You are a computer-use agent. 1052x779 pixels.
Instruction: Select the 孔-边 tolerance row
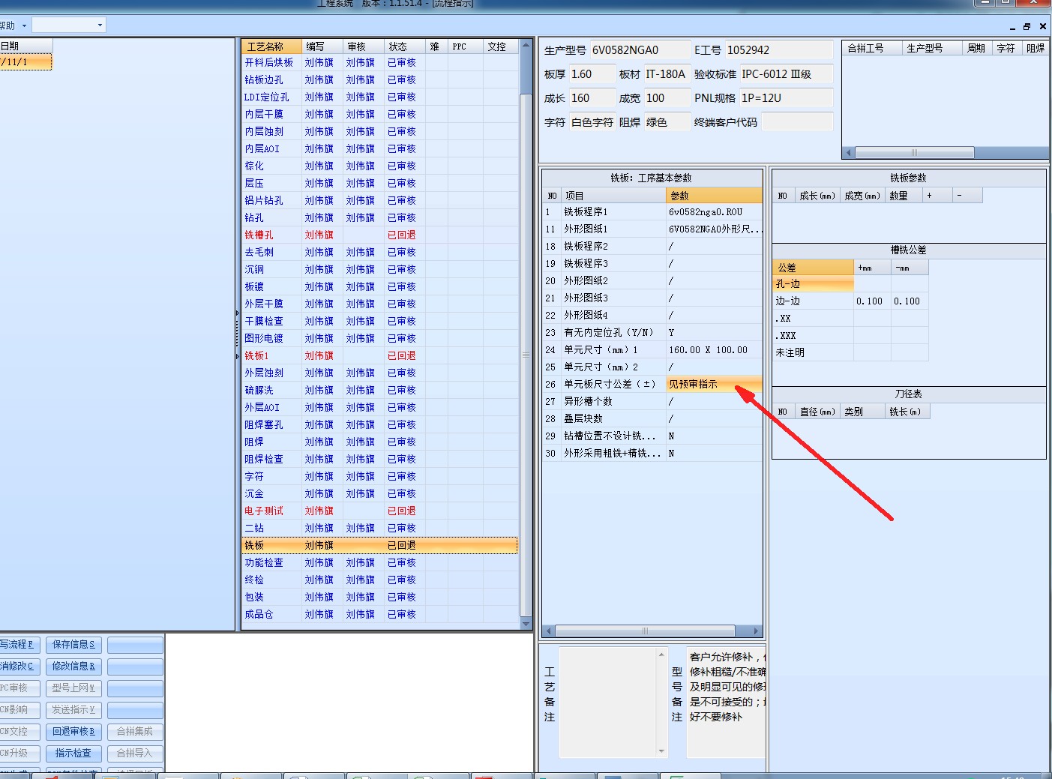pyautogui.click(x=851, y=284)
